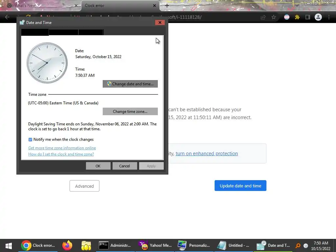Confirm Date and Time dialog with OK
The width and height of the screenshot is (336, 252).
tap(98, 166)
